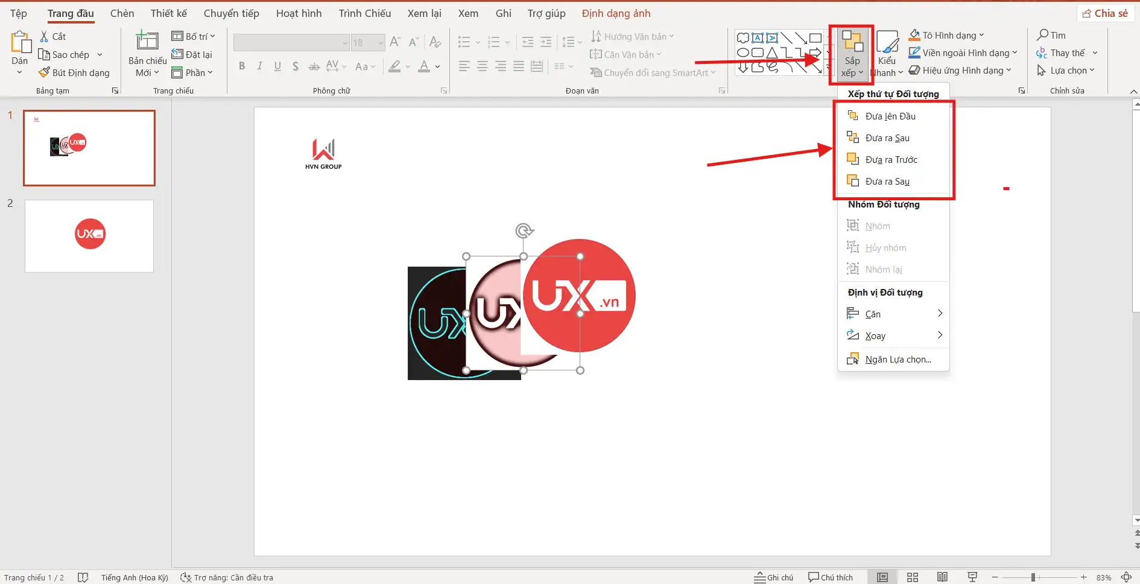The height and width of the screenshot is (584, 1140).
Task: Open the font size dropdown
Action: pyautogui.click(x=380, y=42)
